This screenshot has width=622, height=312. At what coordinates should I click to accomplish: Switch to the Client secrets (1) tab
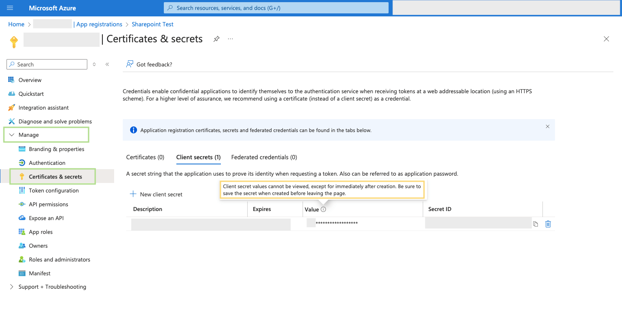pyautogui.click(x=198, y=157)
